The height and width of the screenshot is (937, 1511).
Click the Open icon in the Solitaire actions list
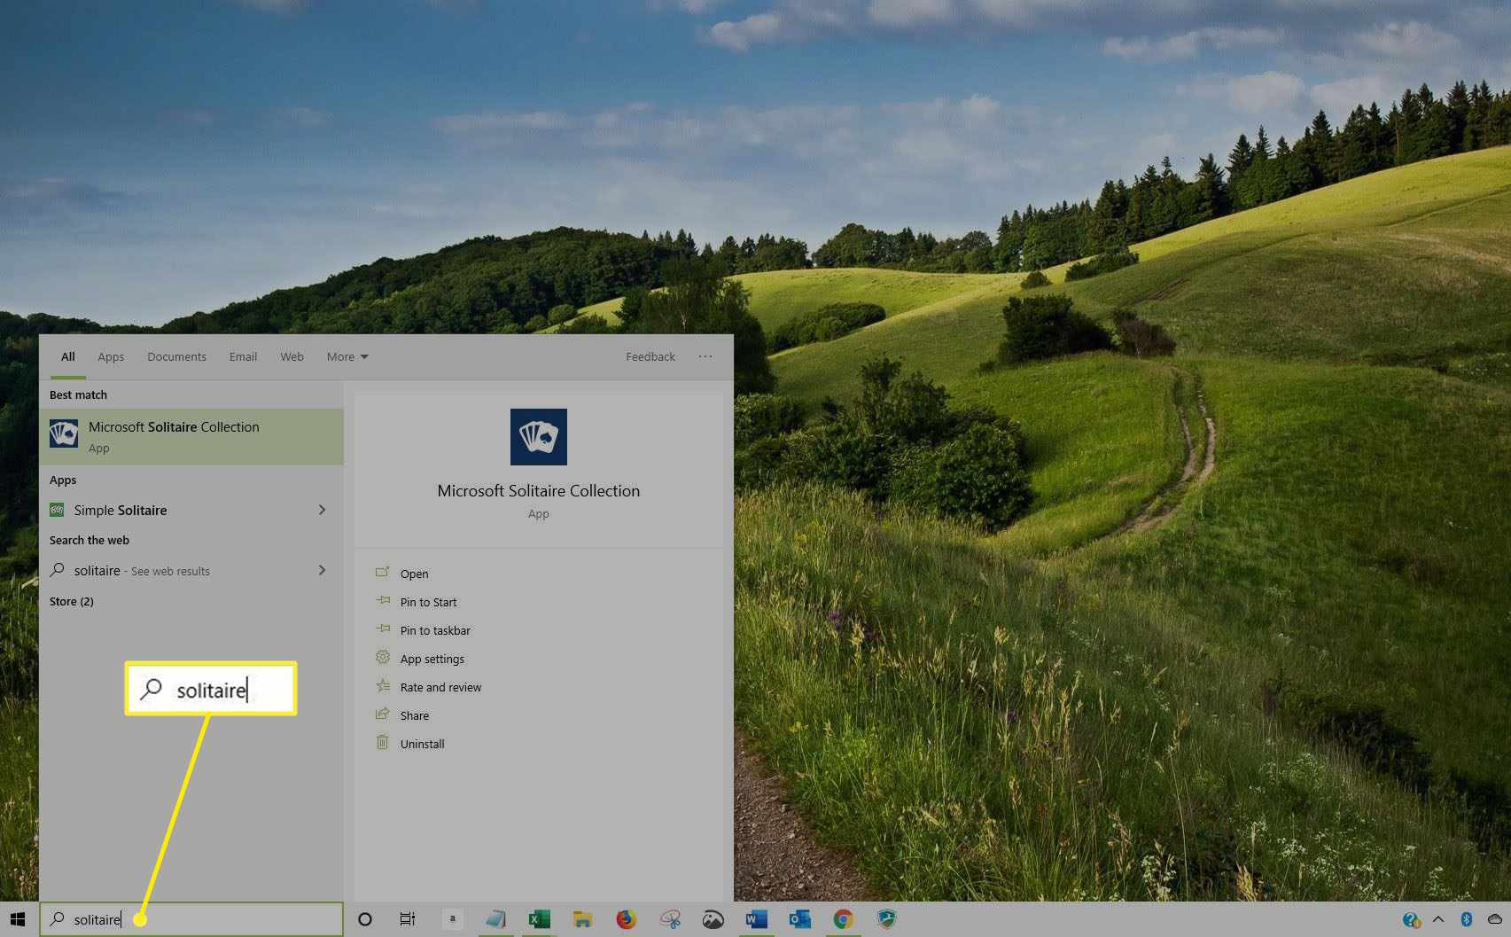(x=383, y=573)
